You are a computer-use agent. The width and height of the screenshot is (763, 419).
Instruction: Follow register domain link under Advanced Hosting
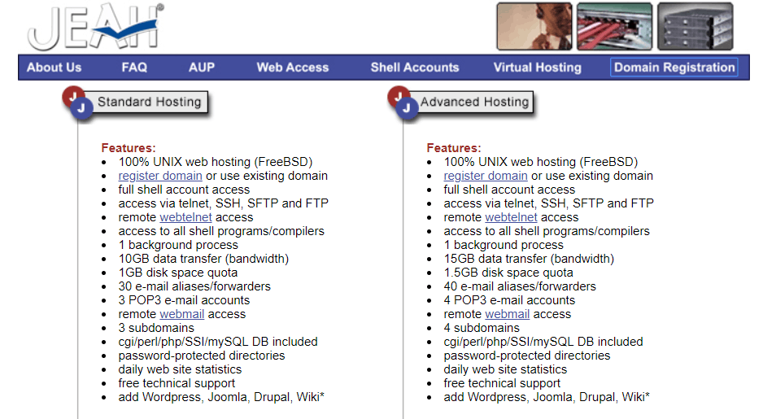[486, 176]
